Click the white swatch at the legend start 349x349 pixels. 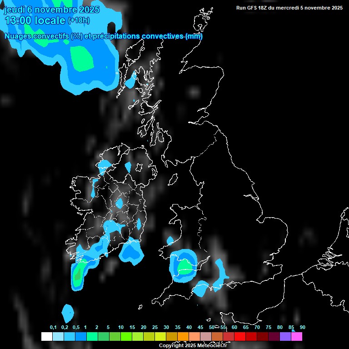click(46, 336)
